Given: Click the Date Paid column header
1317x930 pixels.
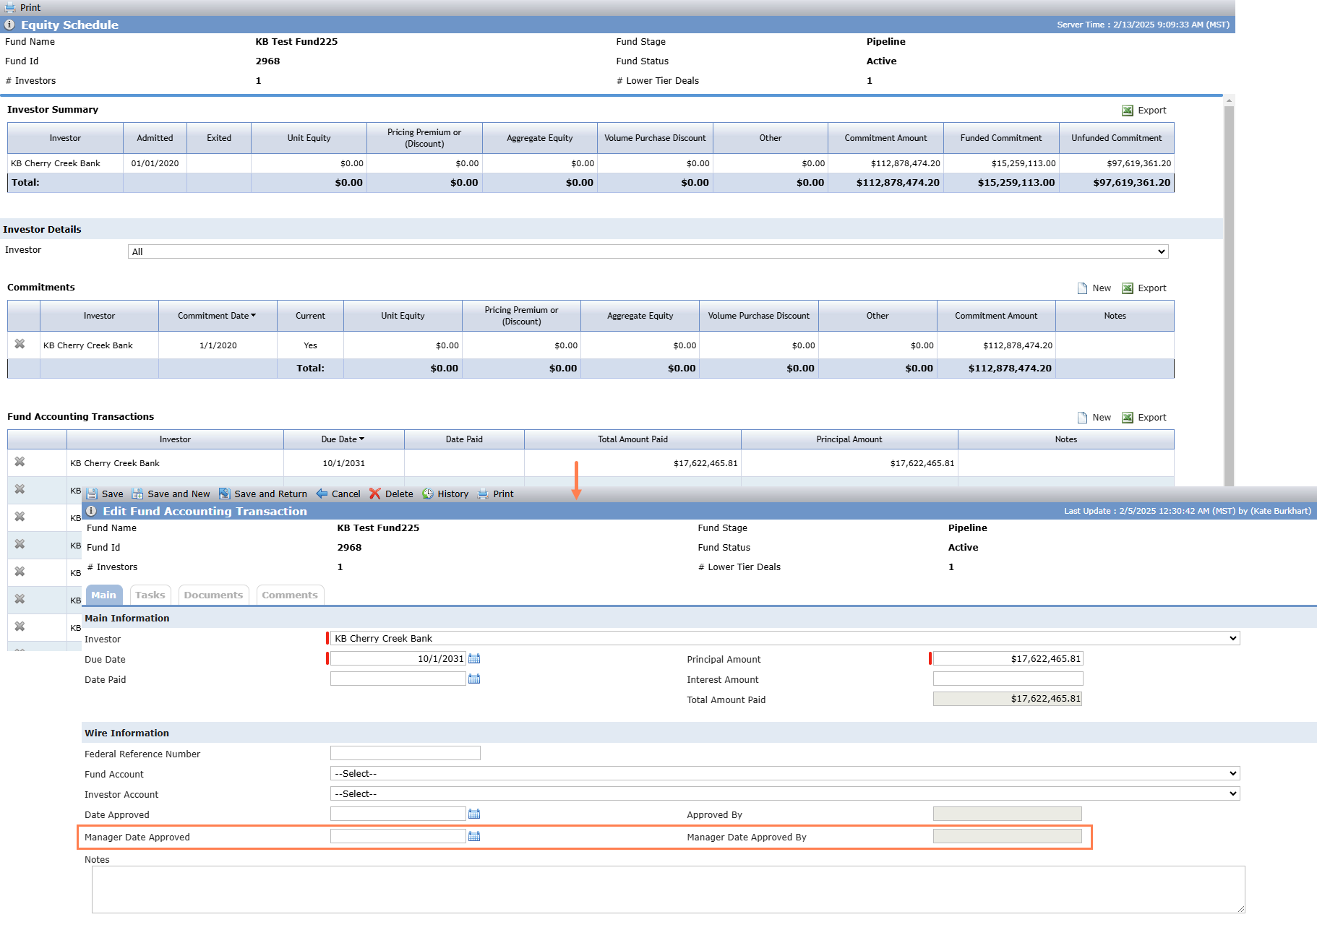Looking at the screenshot, I should pos(464,439).
